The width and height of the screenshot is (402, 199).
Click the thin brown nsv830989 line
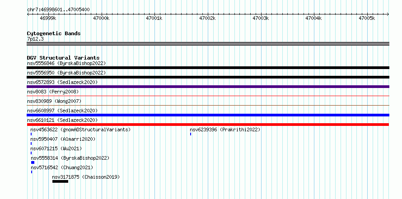coord(208,105)
